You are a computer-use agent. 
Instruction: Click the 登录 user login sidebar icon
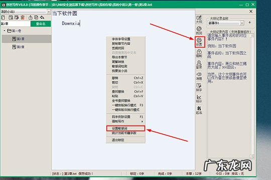(x=199, y=65)
